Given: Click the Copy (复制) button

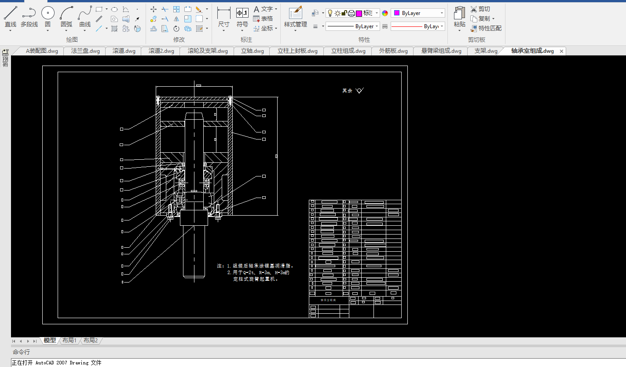Looking at the screenshot, I should coord(480,19).
